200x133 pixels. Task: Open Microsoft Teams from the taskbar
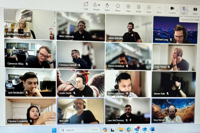coord(136,129)
